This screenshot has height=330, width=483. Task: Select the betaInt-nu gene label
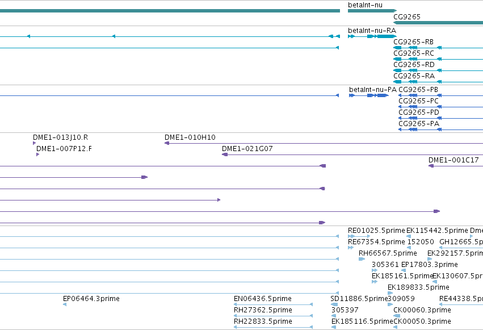point(365,5)
